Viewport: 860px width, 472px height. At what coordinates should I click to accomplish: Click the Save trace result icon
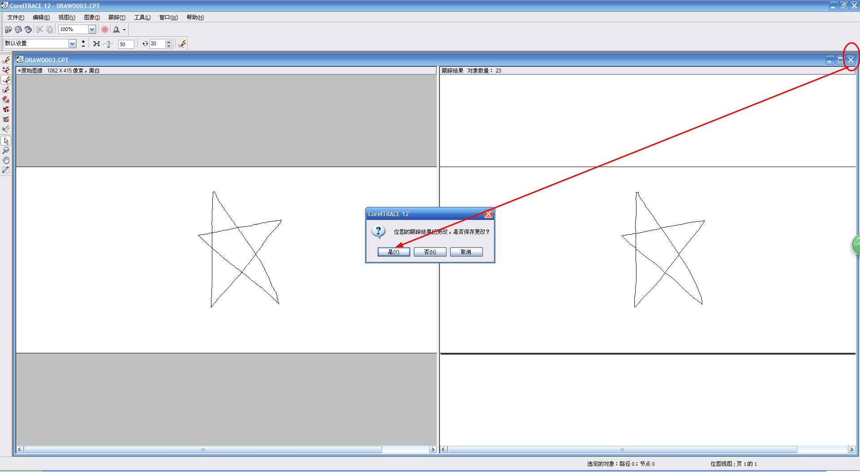28,30
